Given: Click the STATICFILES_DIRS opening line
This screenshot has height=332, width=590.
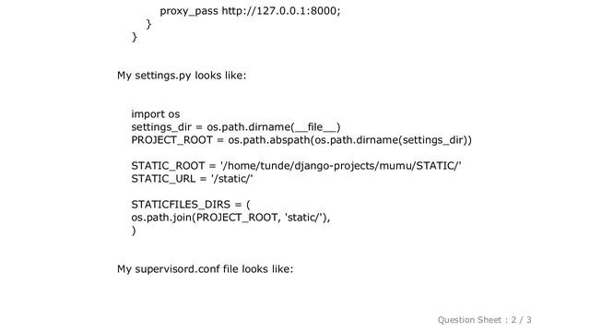Looking at the screenshot, I should pyautogui.click(x=191, y=205).
